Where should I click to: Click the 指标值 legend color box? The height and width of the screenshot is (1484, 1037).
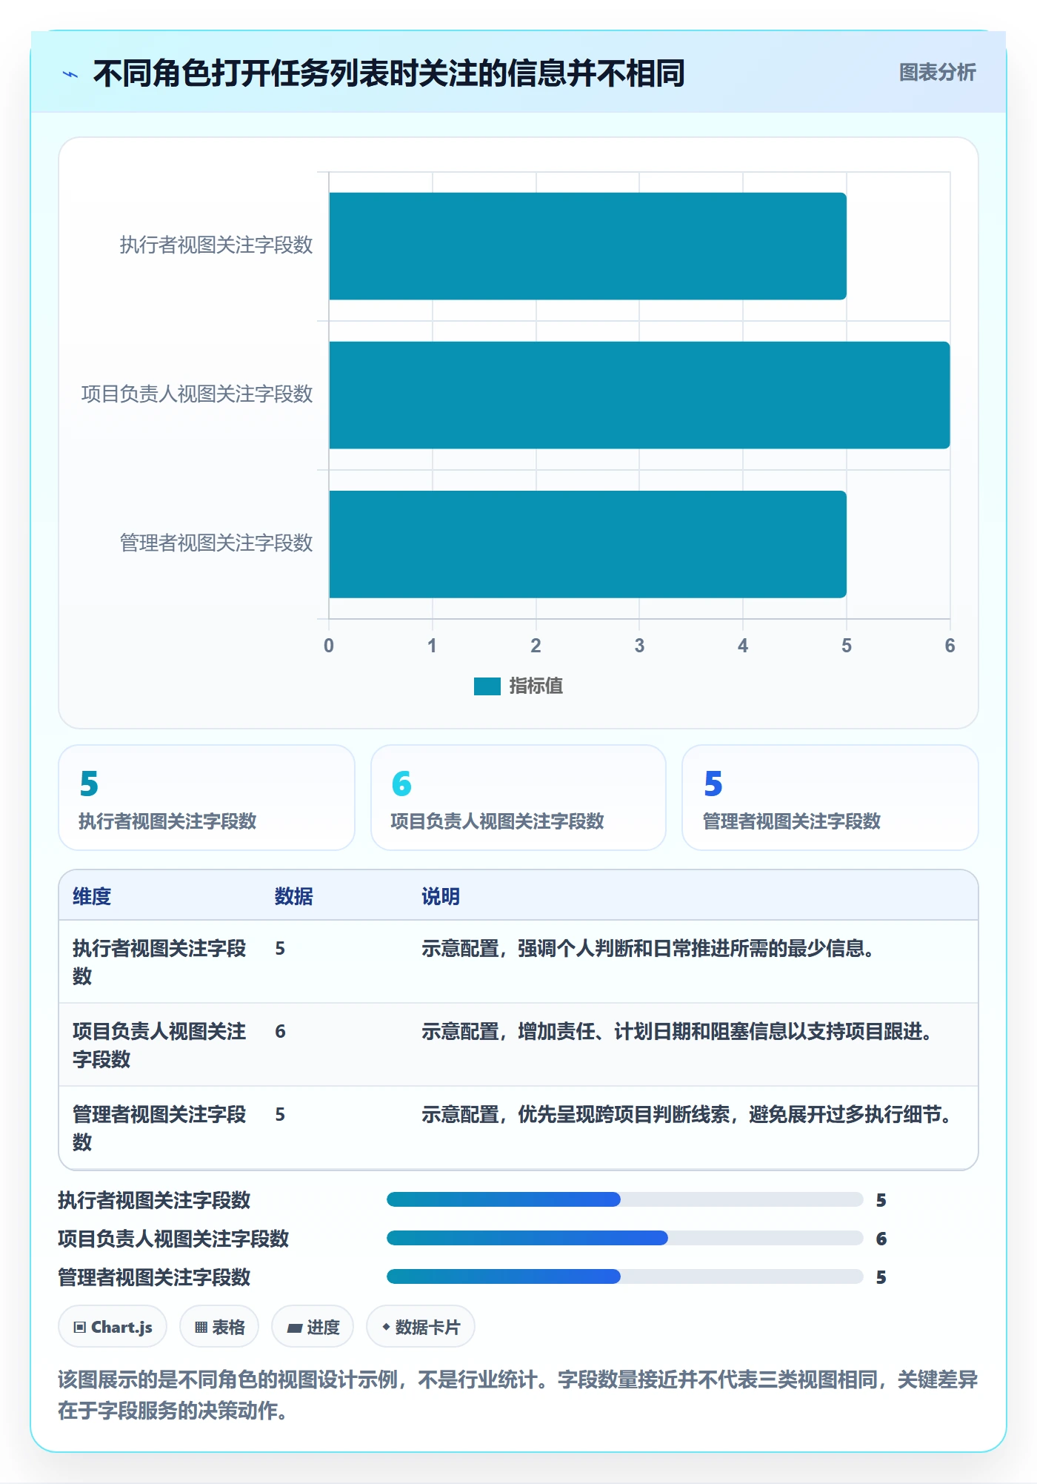click(487, 686)
